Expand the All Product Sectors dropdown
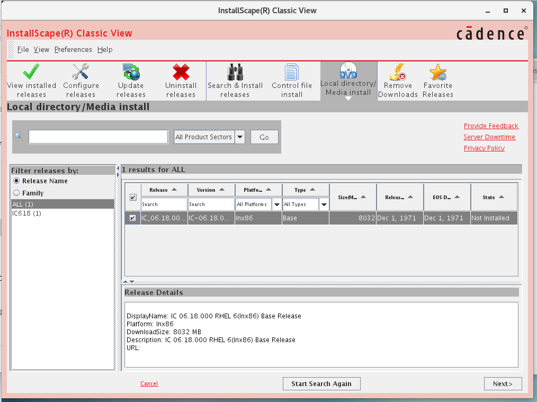 pyautogui.click(x=240, y=137)
